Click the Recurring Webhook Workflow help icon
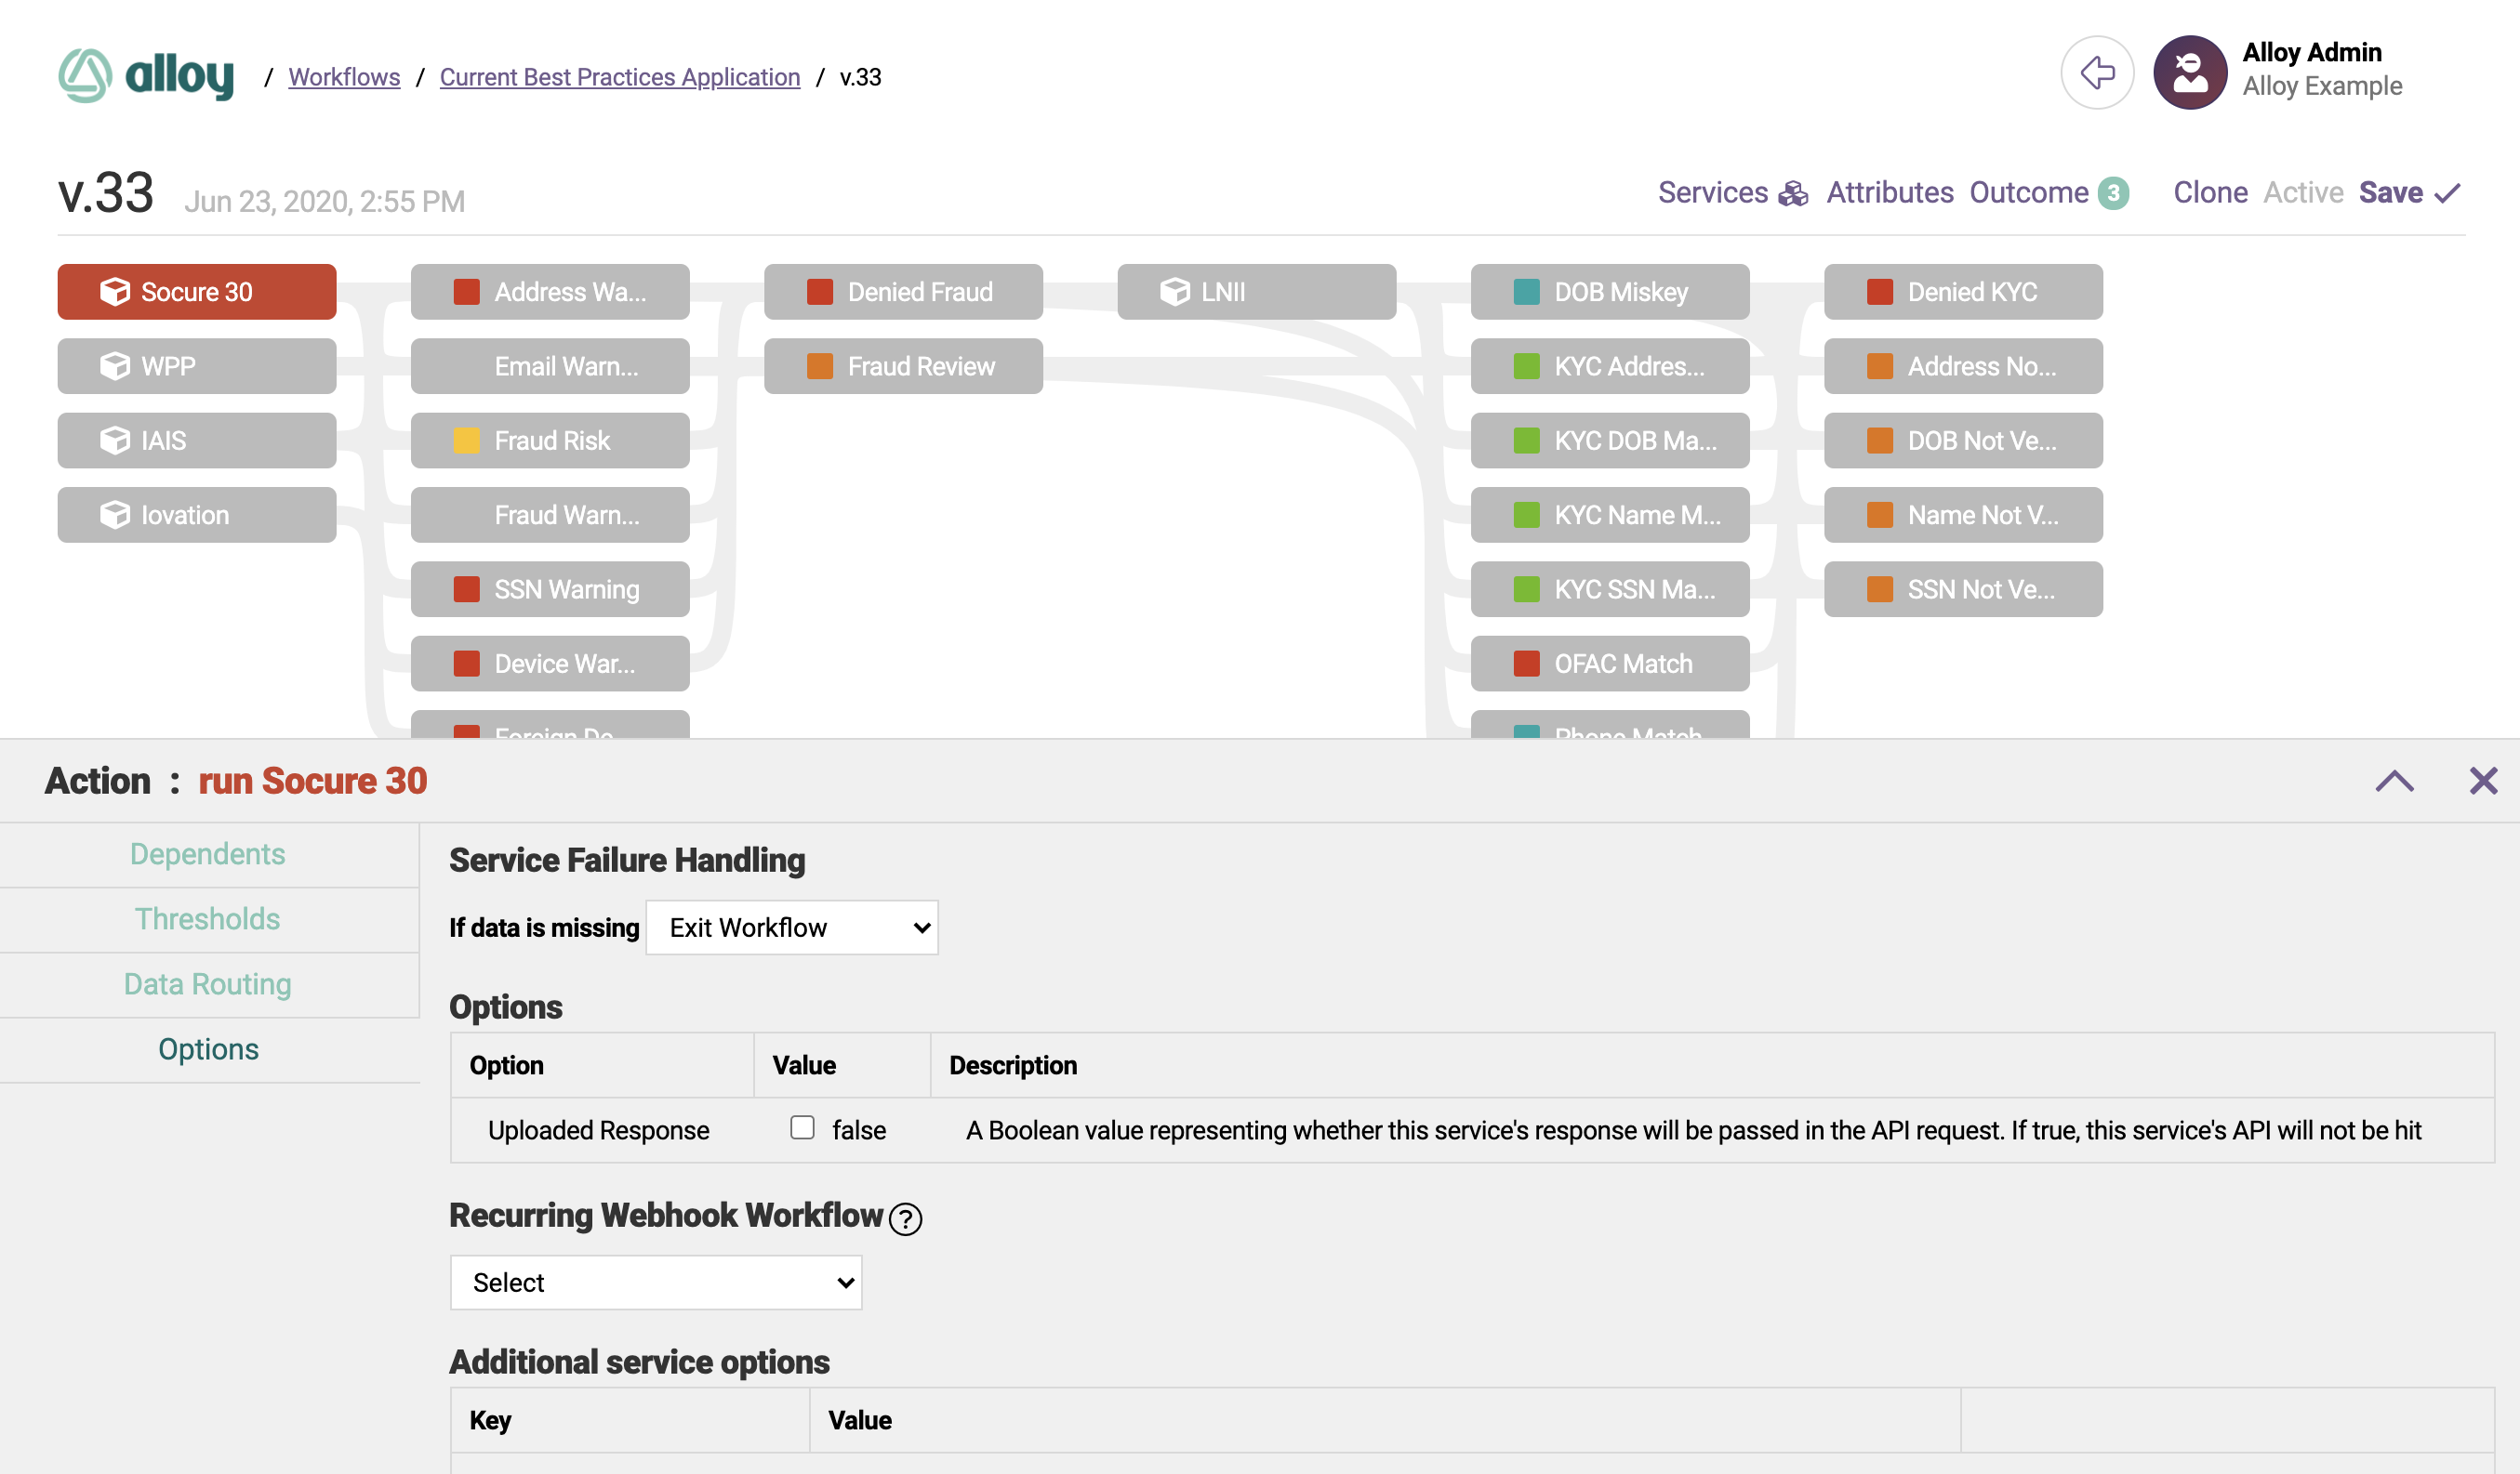2520x1474 pixels. 905,1219
